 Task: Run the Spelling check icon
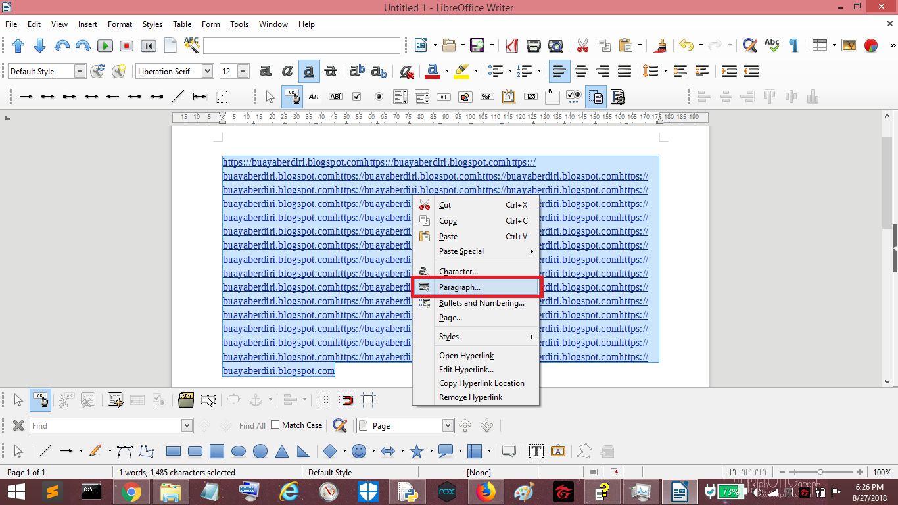pos(772,45)
